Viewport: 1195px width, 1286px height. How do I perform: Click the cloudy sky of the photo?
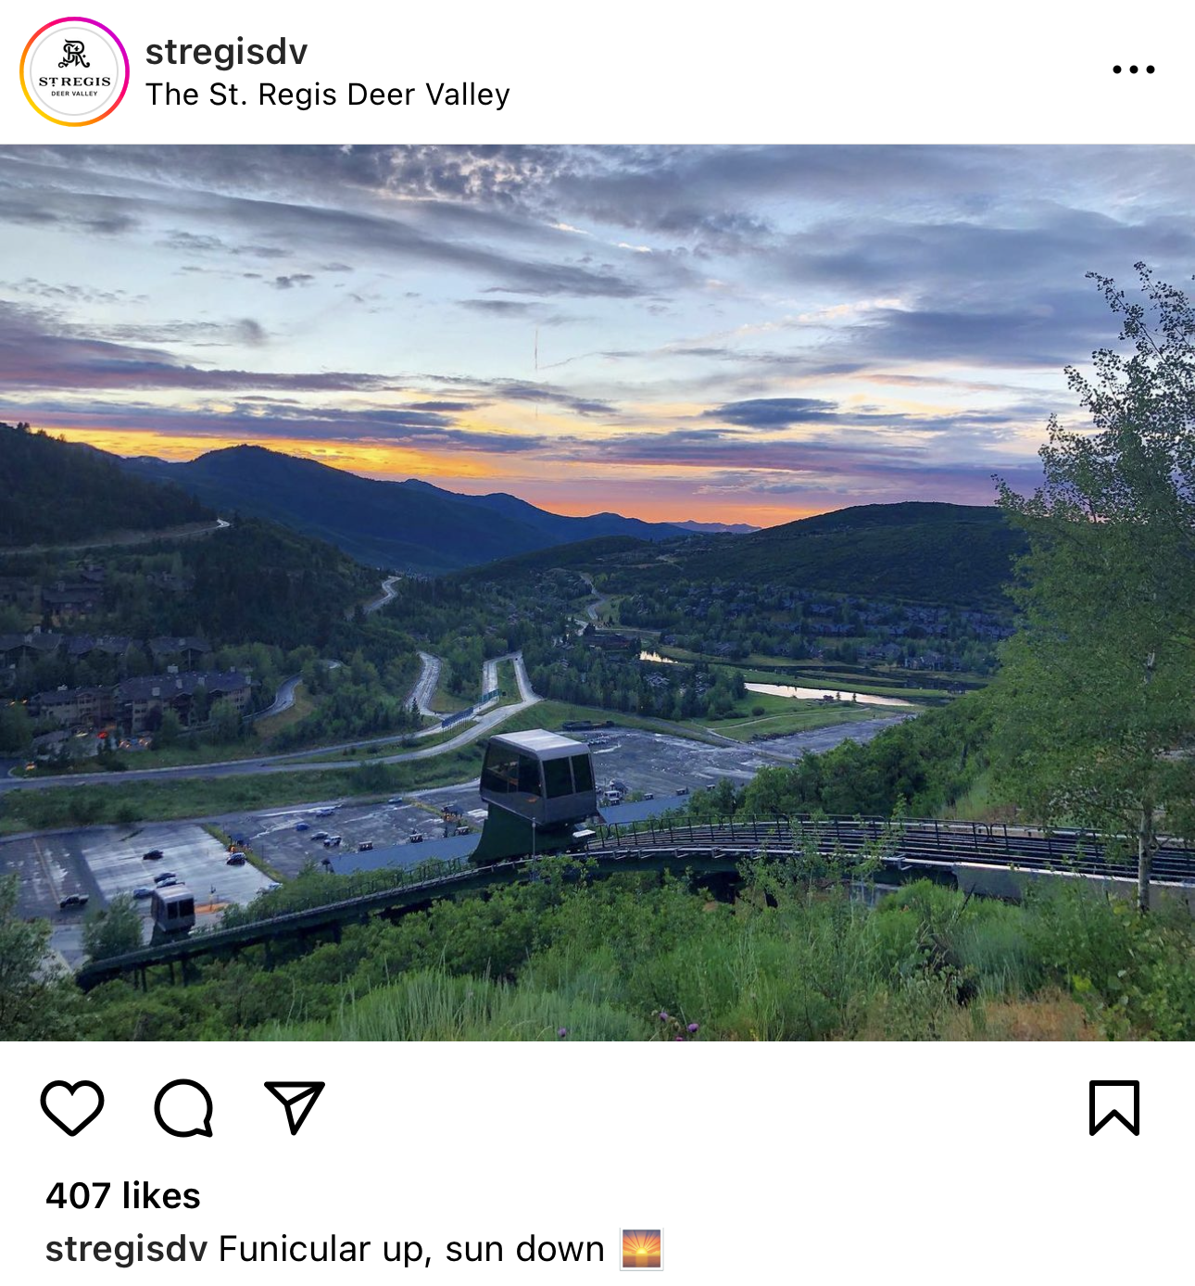click(597, 278)
